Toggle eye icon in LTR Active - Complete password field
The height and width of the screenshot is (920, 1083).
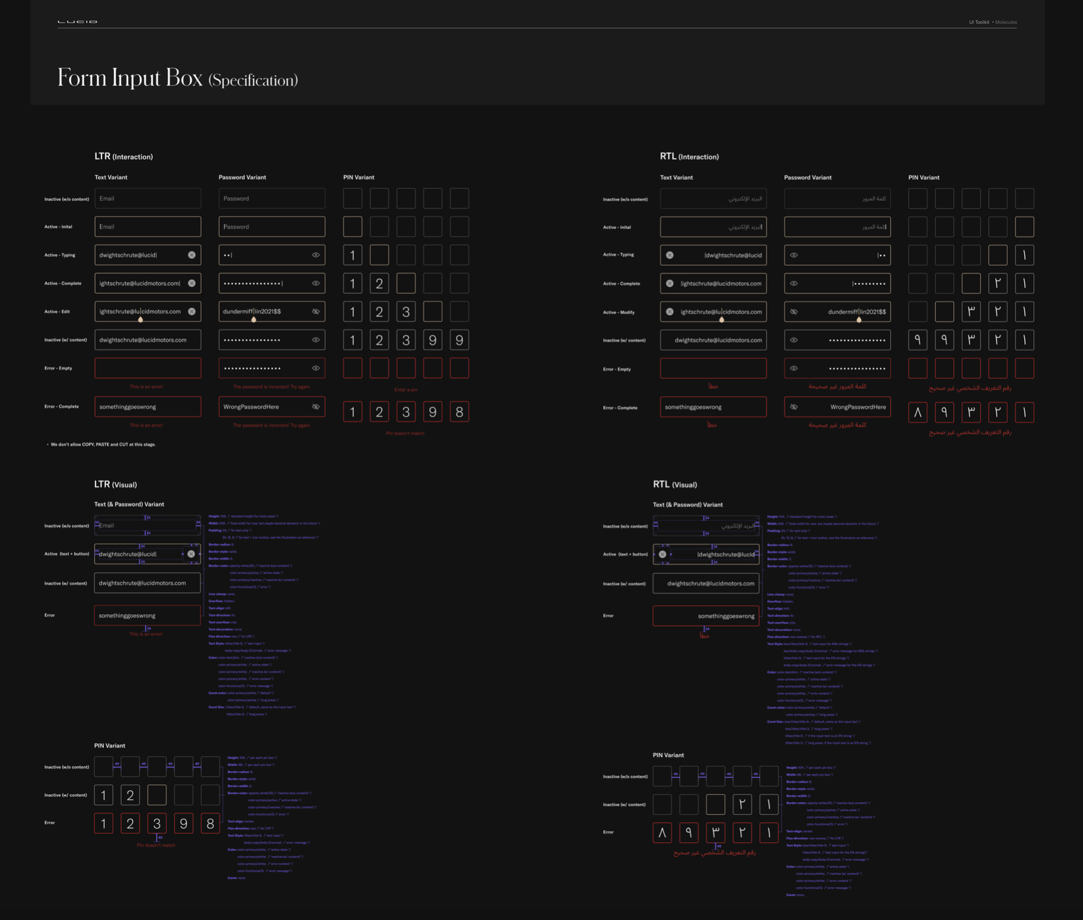pyautogui.click(x=316, y=283)
